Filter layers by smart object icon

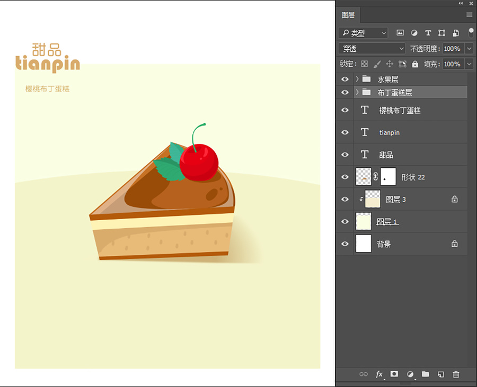click(456, 33)
